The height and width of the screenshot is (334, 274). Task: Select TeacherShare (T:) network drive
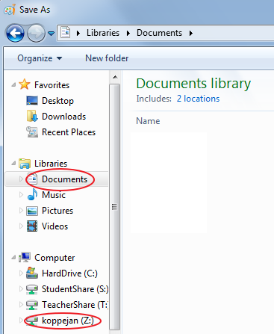tap(75, 305)
